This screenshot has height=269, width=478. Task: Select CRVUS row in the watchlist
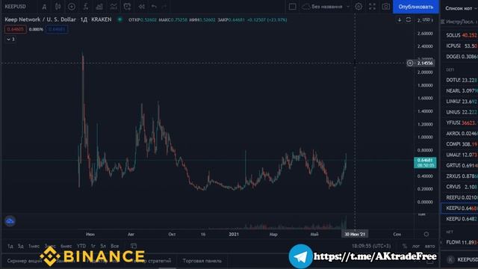(x=460, y=187)
